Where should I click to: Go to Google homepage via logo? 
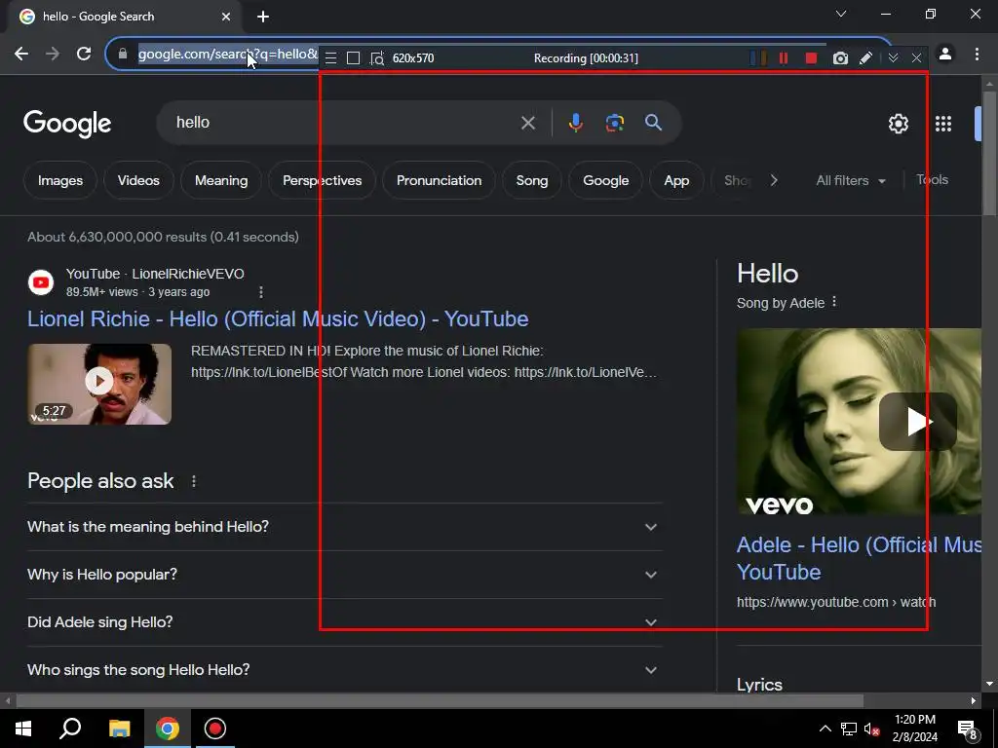click(x=67, y=124)
